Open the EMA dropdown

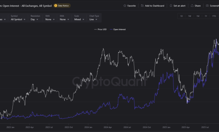tap(64, 19)
